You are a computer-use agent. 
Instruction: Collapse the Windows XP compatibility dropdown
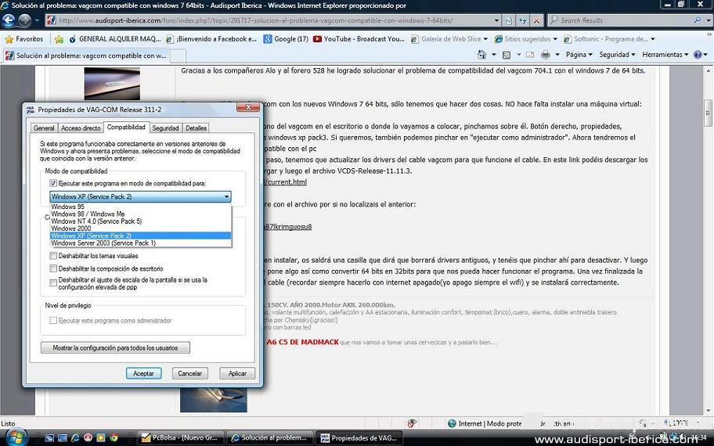tap(226, 197)
